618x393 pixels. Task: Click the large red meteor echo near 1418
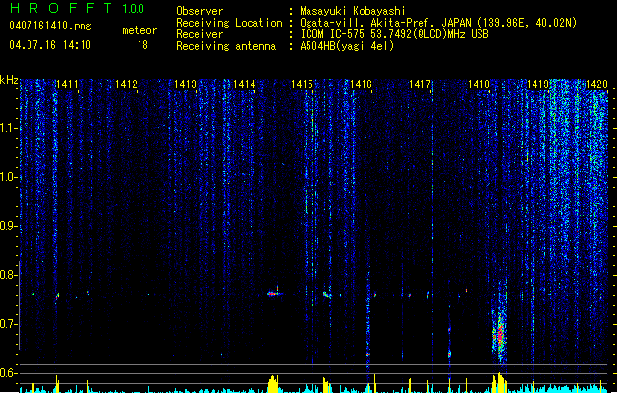[x=500, y=335]
